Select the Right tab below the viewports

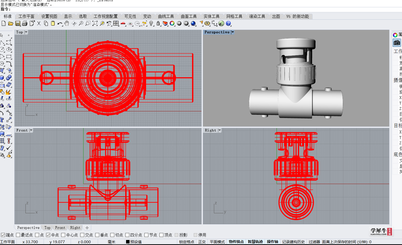point(75,228)
